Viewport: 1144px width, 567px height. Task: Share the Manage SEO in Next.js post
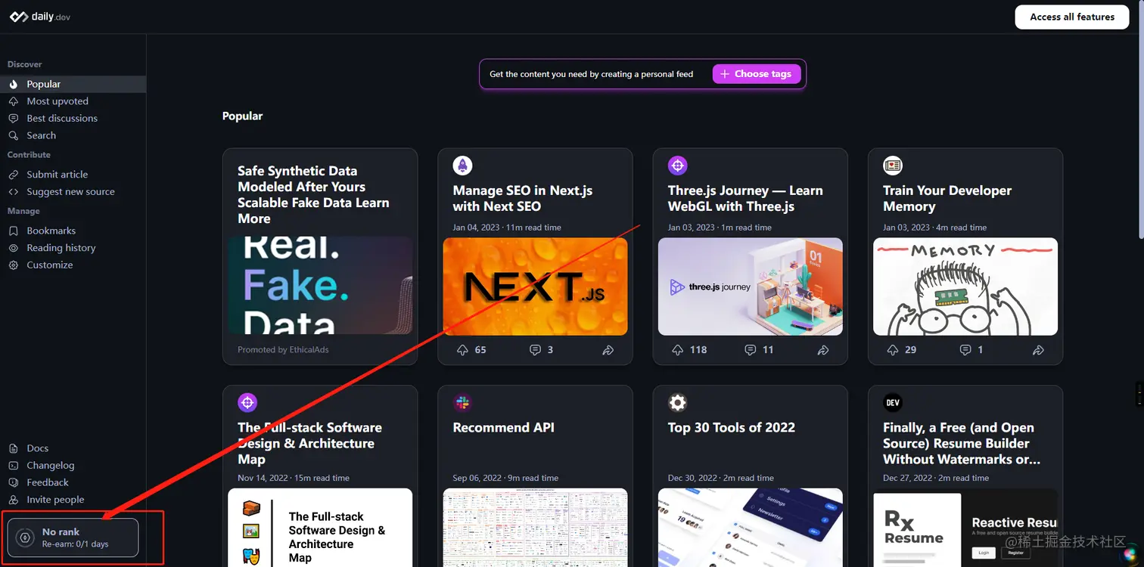608,350
